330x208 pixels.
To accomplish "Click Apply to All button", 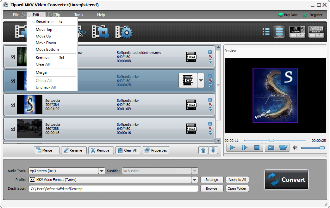I will click(237, 180).
